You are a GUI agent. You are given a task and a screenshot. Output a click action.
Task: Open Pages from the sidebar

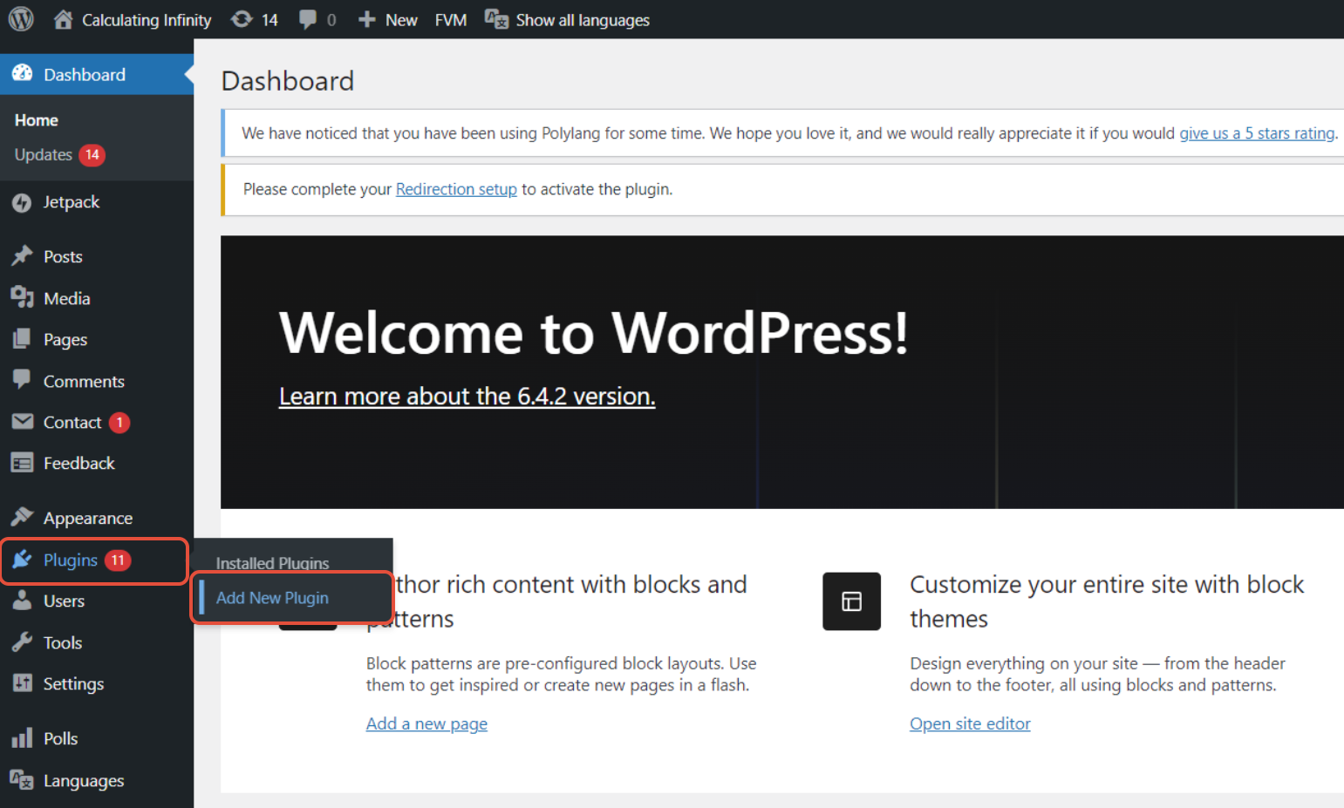pyautogui.click(x=65, y=339)
